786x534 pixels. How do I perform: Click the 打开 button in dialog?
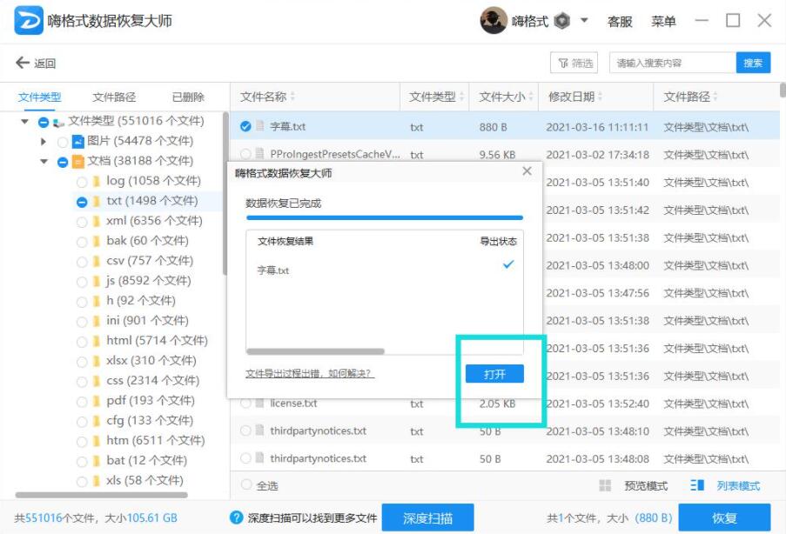click(x=494, y=374)
